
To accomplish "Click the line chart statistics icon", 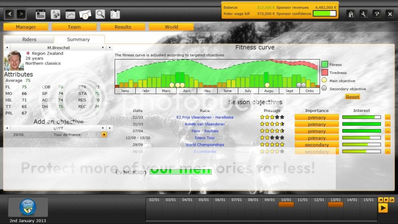I will [70, 14].
